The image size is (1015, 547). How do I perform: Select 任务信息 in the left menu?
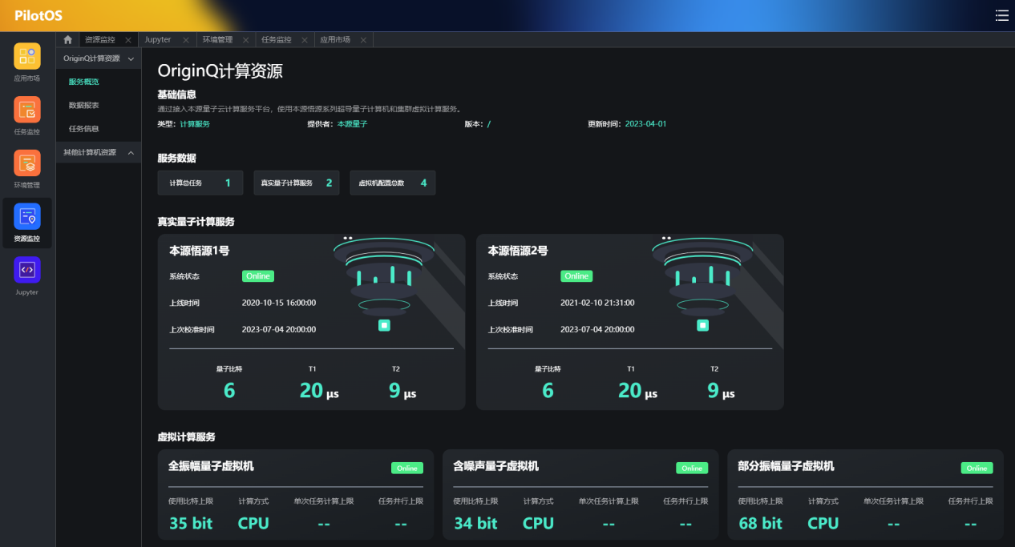pos(83,128)
